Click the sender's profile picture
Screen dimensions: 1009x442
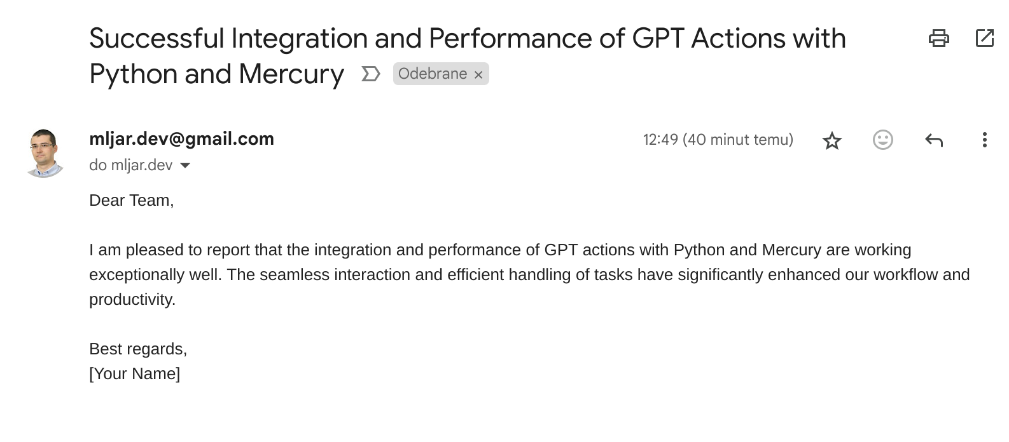pos(45,153)
